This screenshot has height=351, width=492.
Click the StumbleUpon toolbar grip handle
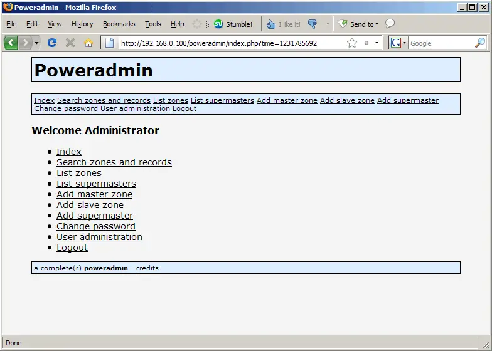pyautogui.click(x=207, y=24)
